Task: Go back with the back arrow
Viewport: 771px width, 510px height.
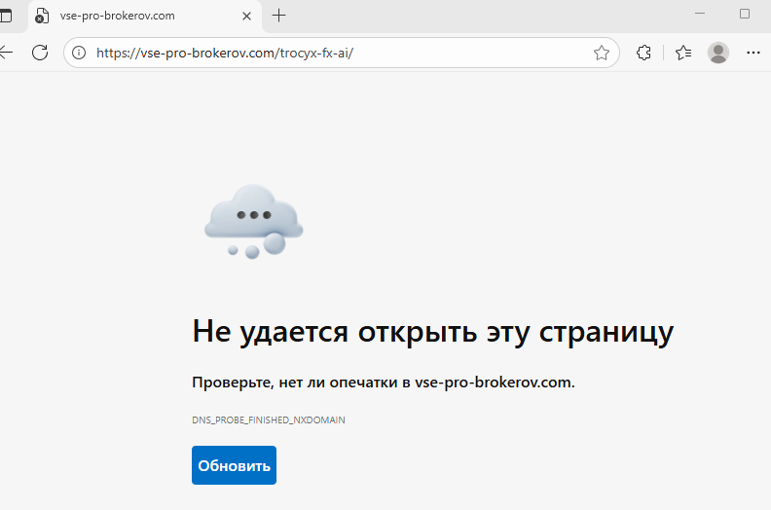Action: [x=7, y=53]
